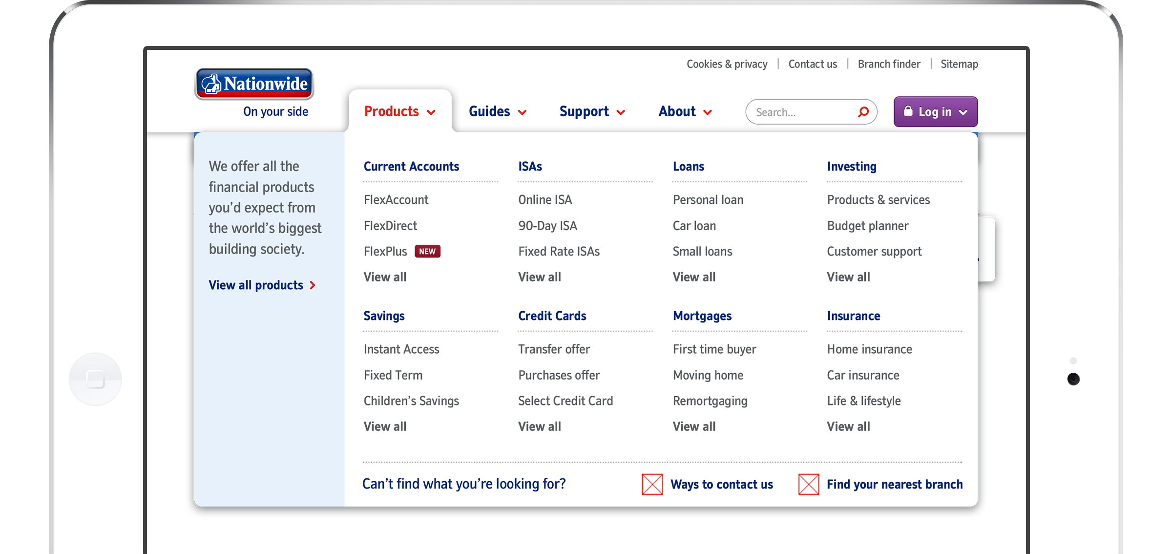Open the FlexAccount link
This screenshot has width=1172, height=554.
tap(396, 200)
